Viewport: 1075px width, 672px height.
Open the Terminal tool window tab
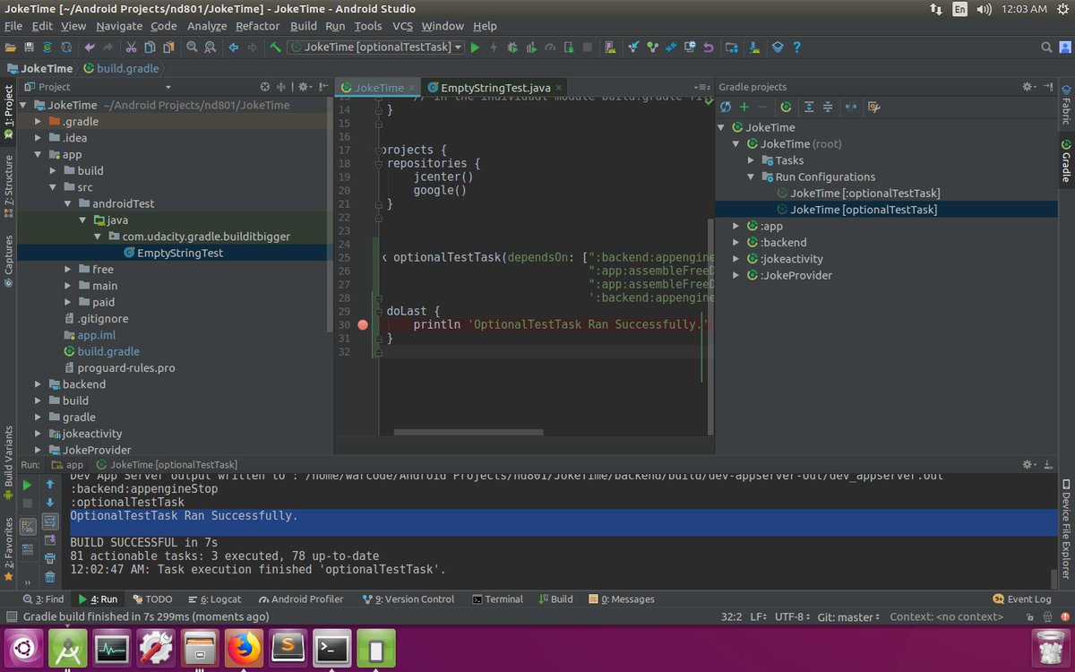pyautogui.click(x=498, y=599)
